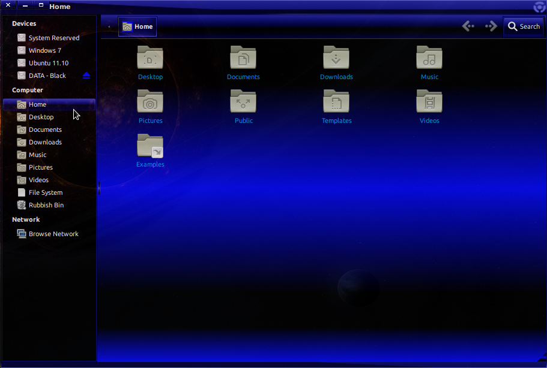Open the Videos folder icon
Screen dimensions: 547x368
tap(429, 101)
